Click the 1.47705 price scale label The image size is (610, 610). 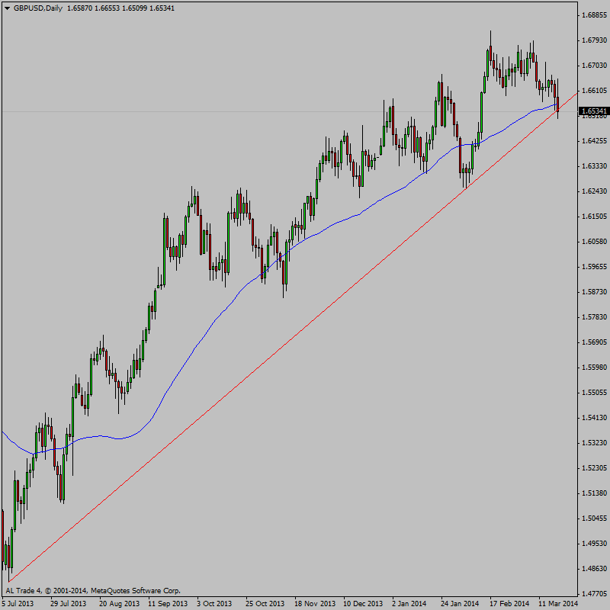tap(592, 593)
